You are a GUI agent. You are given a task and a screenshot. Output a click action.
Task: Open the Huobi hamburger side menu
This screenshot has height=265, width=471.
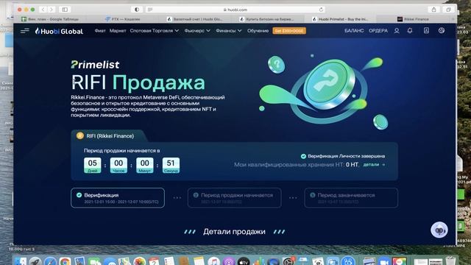24,31
